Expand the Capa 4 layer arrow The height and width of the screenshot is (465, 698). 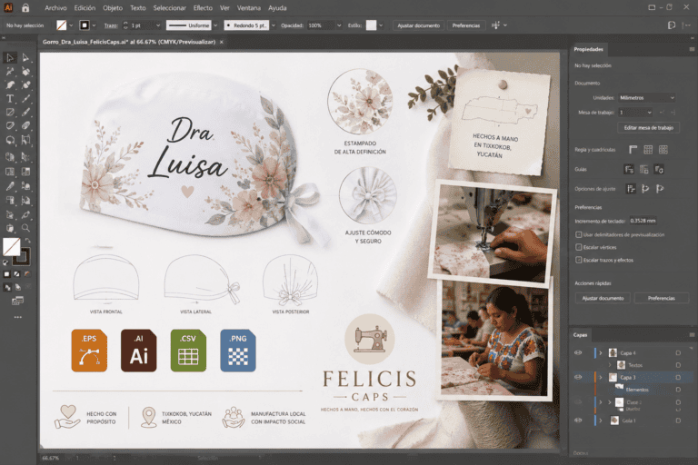pyautogui.click(x=601, y=353)
